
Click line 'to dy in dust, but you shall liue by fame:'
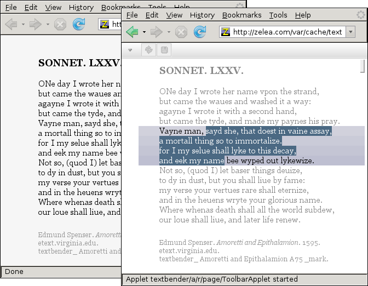click(x=232, y=180)
